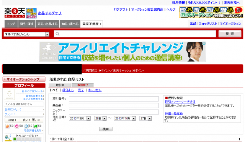Click the ニックネーム input field

coord(114,112)
